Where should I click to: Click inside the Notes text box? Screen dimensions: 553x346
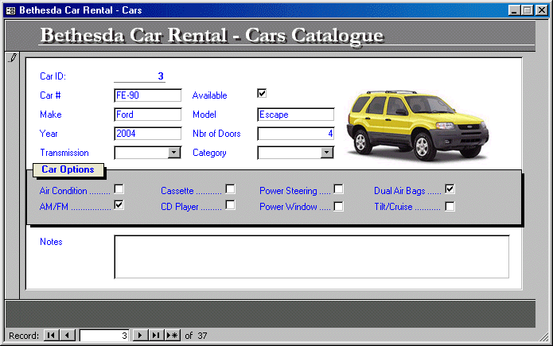point(312,257)
